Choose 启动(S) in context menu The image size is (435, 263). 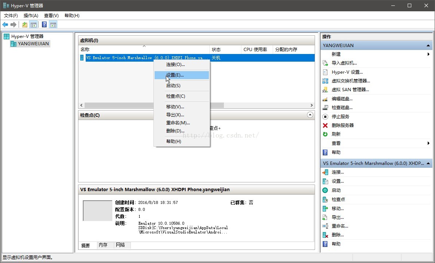click(182, 86)
